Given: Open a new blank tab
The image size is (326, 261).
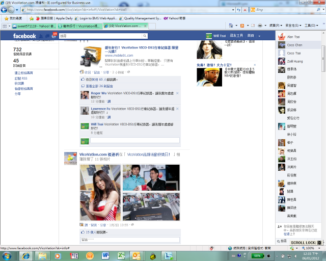Looking at the screenshot, I should click(152, 26).
